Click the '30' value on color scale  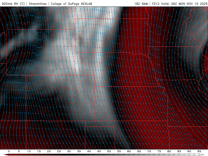[69, 151]
